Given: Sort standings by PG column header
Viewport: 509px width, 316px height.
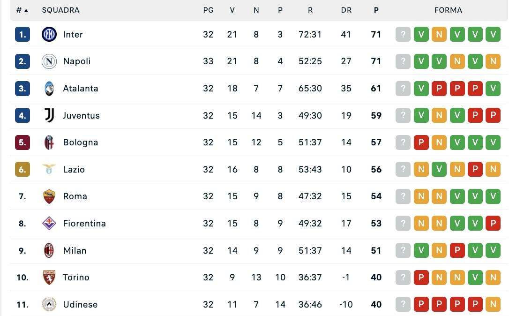Looking at the screenshot, I should (x=208, y=10).
